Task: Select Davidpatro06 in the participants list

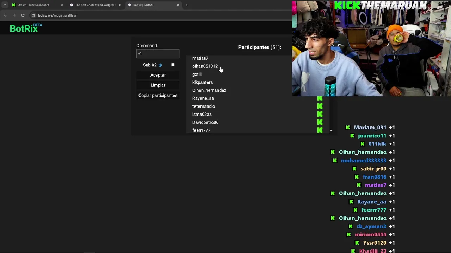Action: coord(205,122)
